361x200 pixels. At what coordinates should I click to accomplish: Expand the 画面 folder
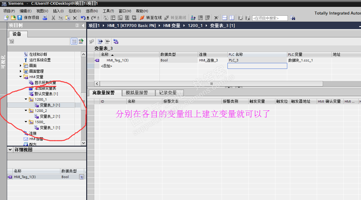(x=21, y=66)
